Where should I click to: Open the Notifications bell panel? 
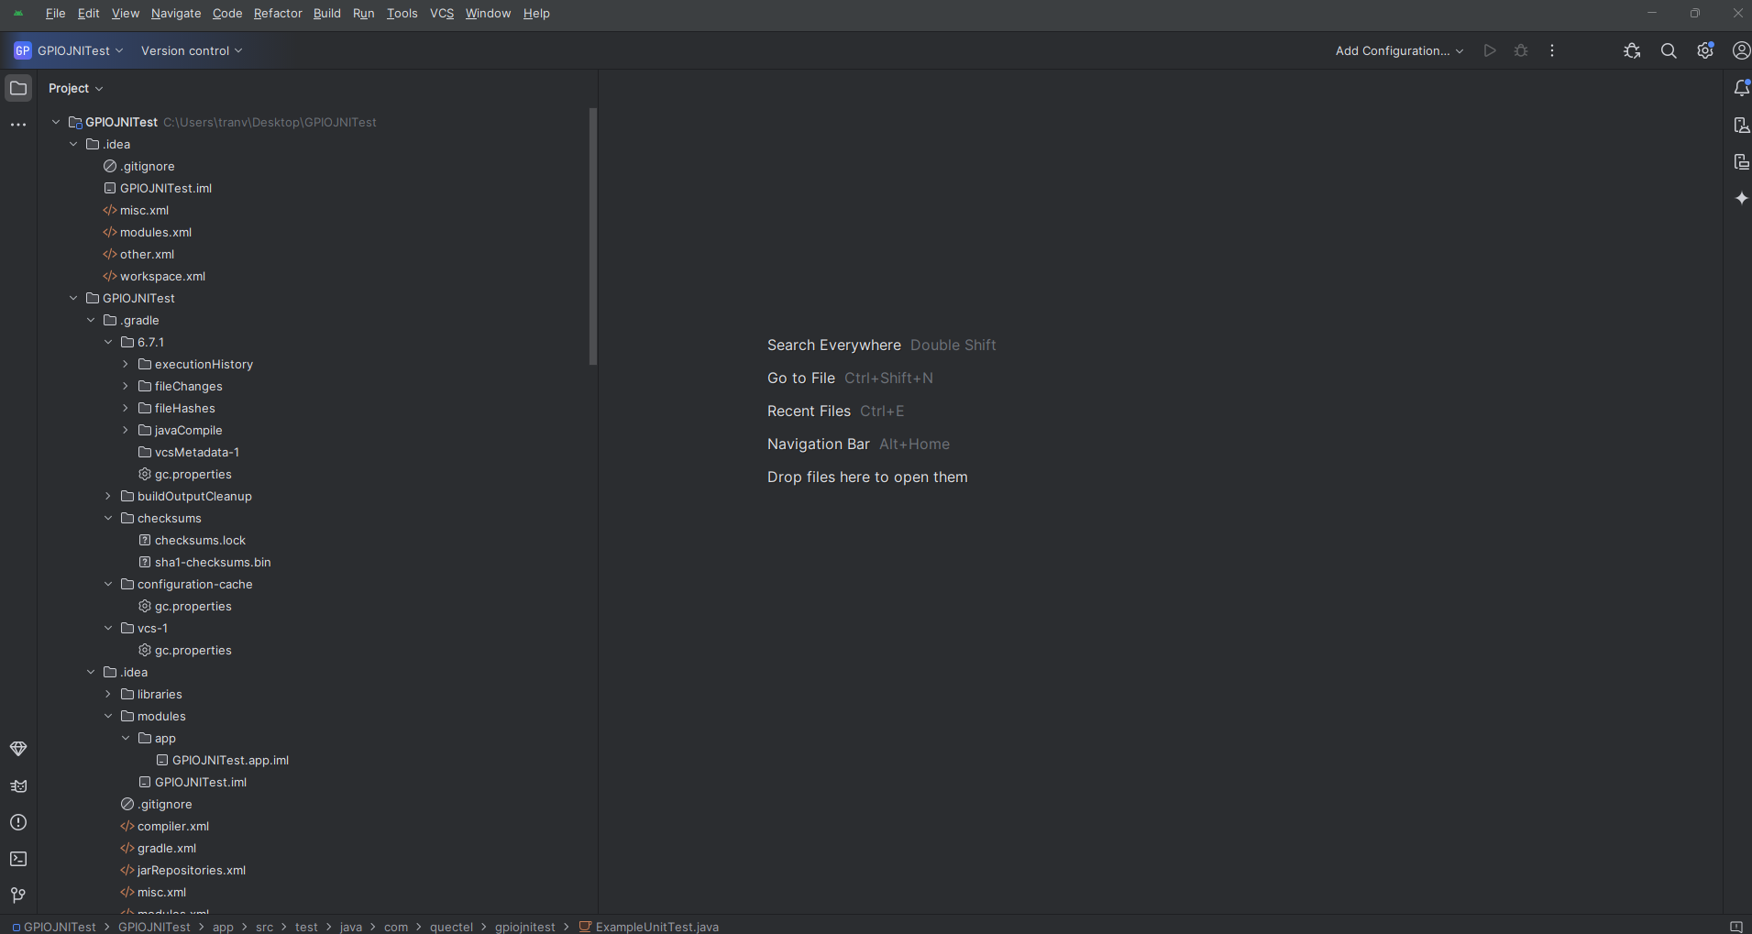[x=1741, y=88]
